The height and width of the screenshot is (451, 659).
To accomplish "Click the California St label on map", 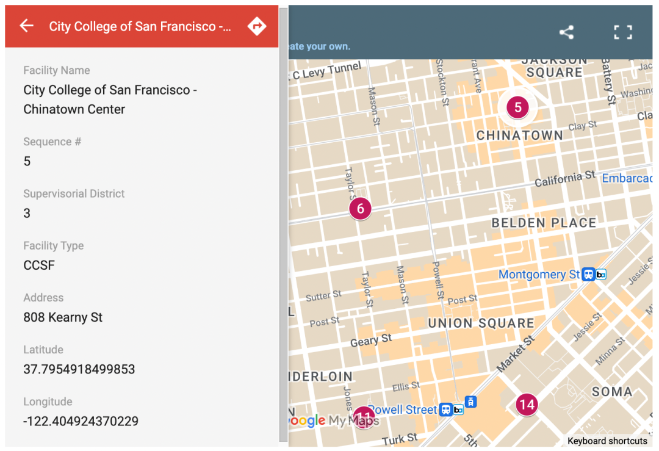I will click(565, 178).
